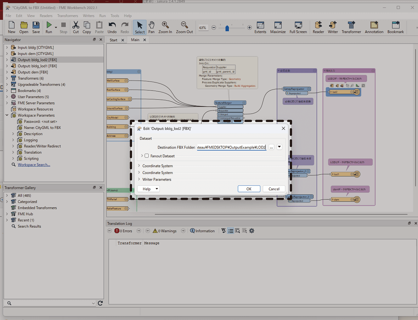Click the Destination FBX Folder path field

point(232,147)
